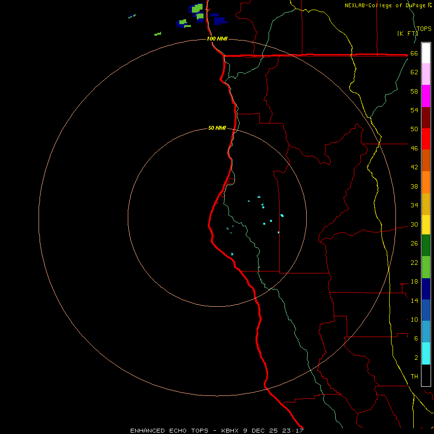This screenshot has height=434, width=434.
Task: Click the dark red 54 kft swatch
Action: pyautogui.click(x=426, y=117)
